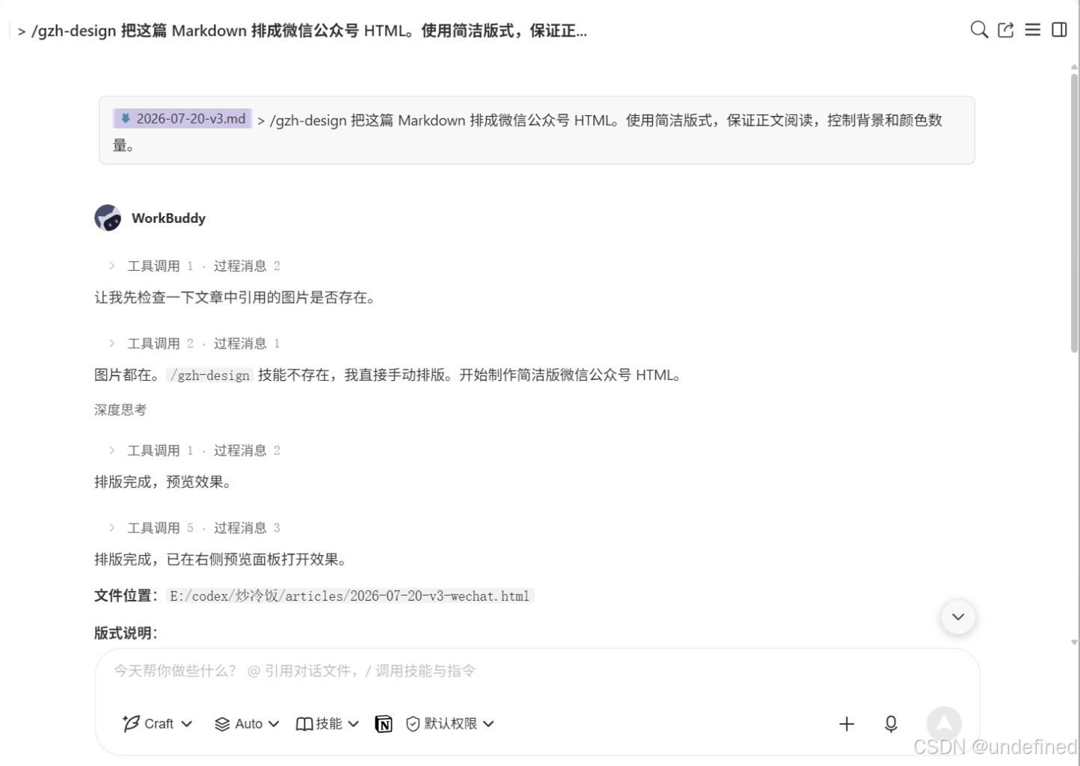1080x766 pixels.
Task: Click the Notion integration icon
Action: tap(384, 723)
